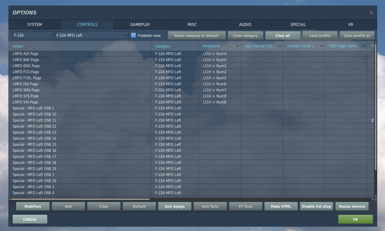Click the right arrow of horizontal scrollbar
The width and height of the screenshot is (385, 231).
click(372, 199)
